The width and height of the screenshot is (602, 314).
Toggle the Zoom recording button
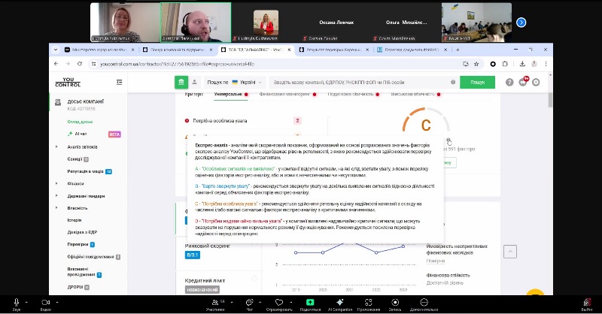click(394, 301)
